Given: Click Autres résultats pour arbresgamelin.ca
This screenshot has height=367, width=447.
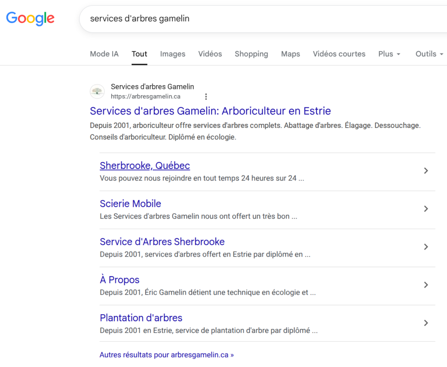Looking at the screenshot, I should click(x=167, y=355).
